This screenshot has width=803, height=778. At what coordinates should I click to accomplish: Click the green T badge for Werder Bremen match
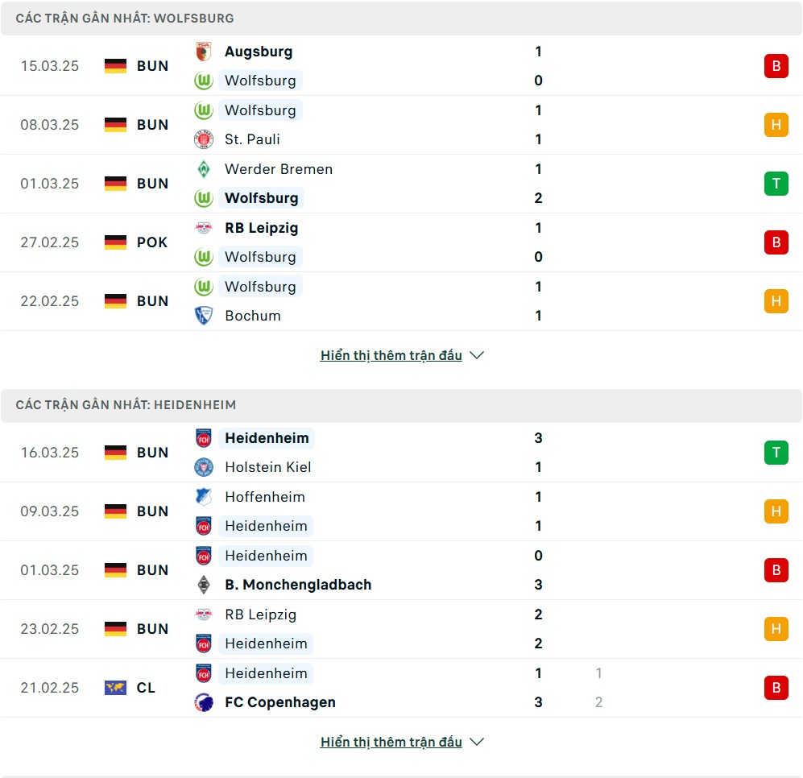pyautogui.click(x=776, y=184)
